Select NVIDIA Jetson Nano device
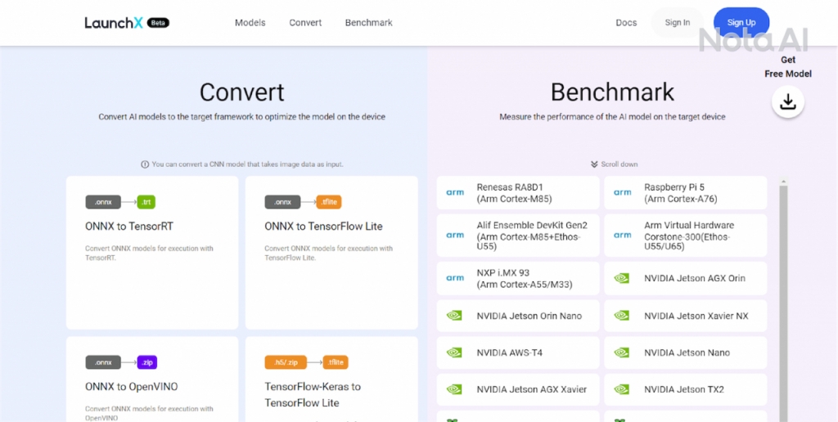This screenshot has width=838, height=422. [x=686, y=352]
